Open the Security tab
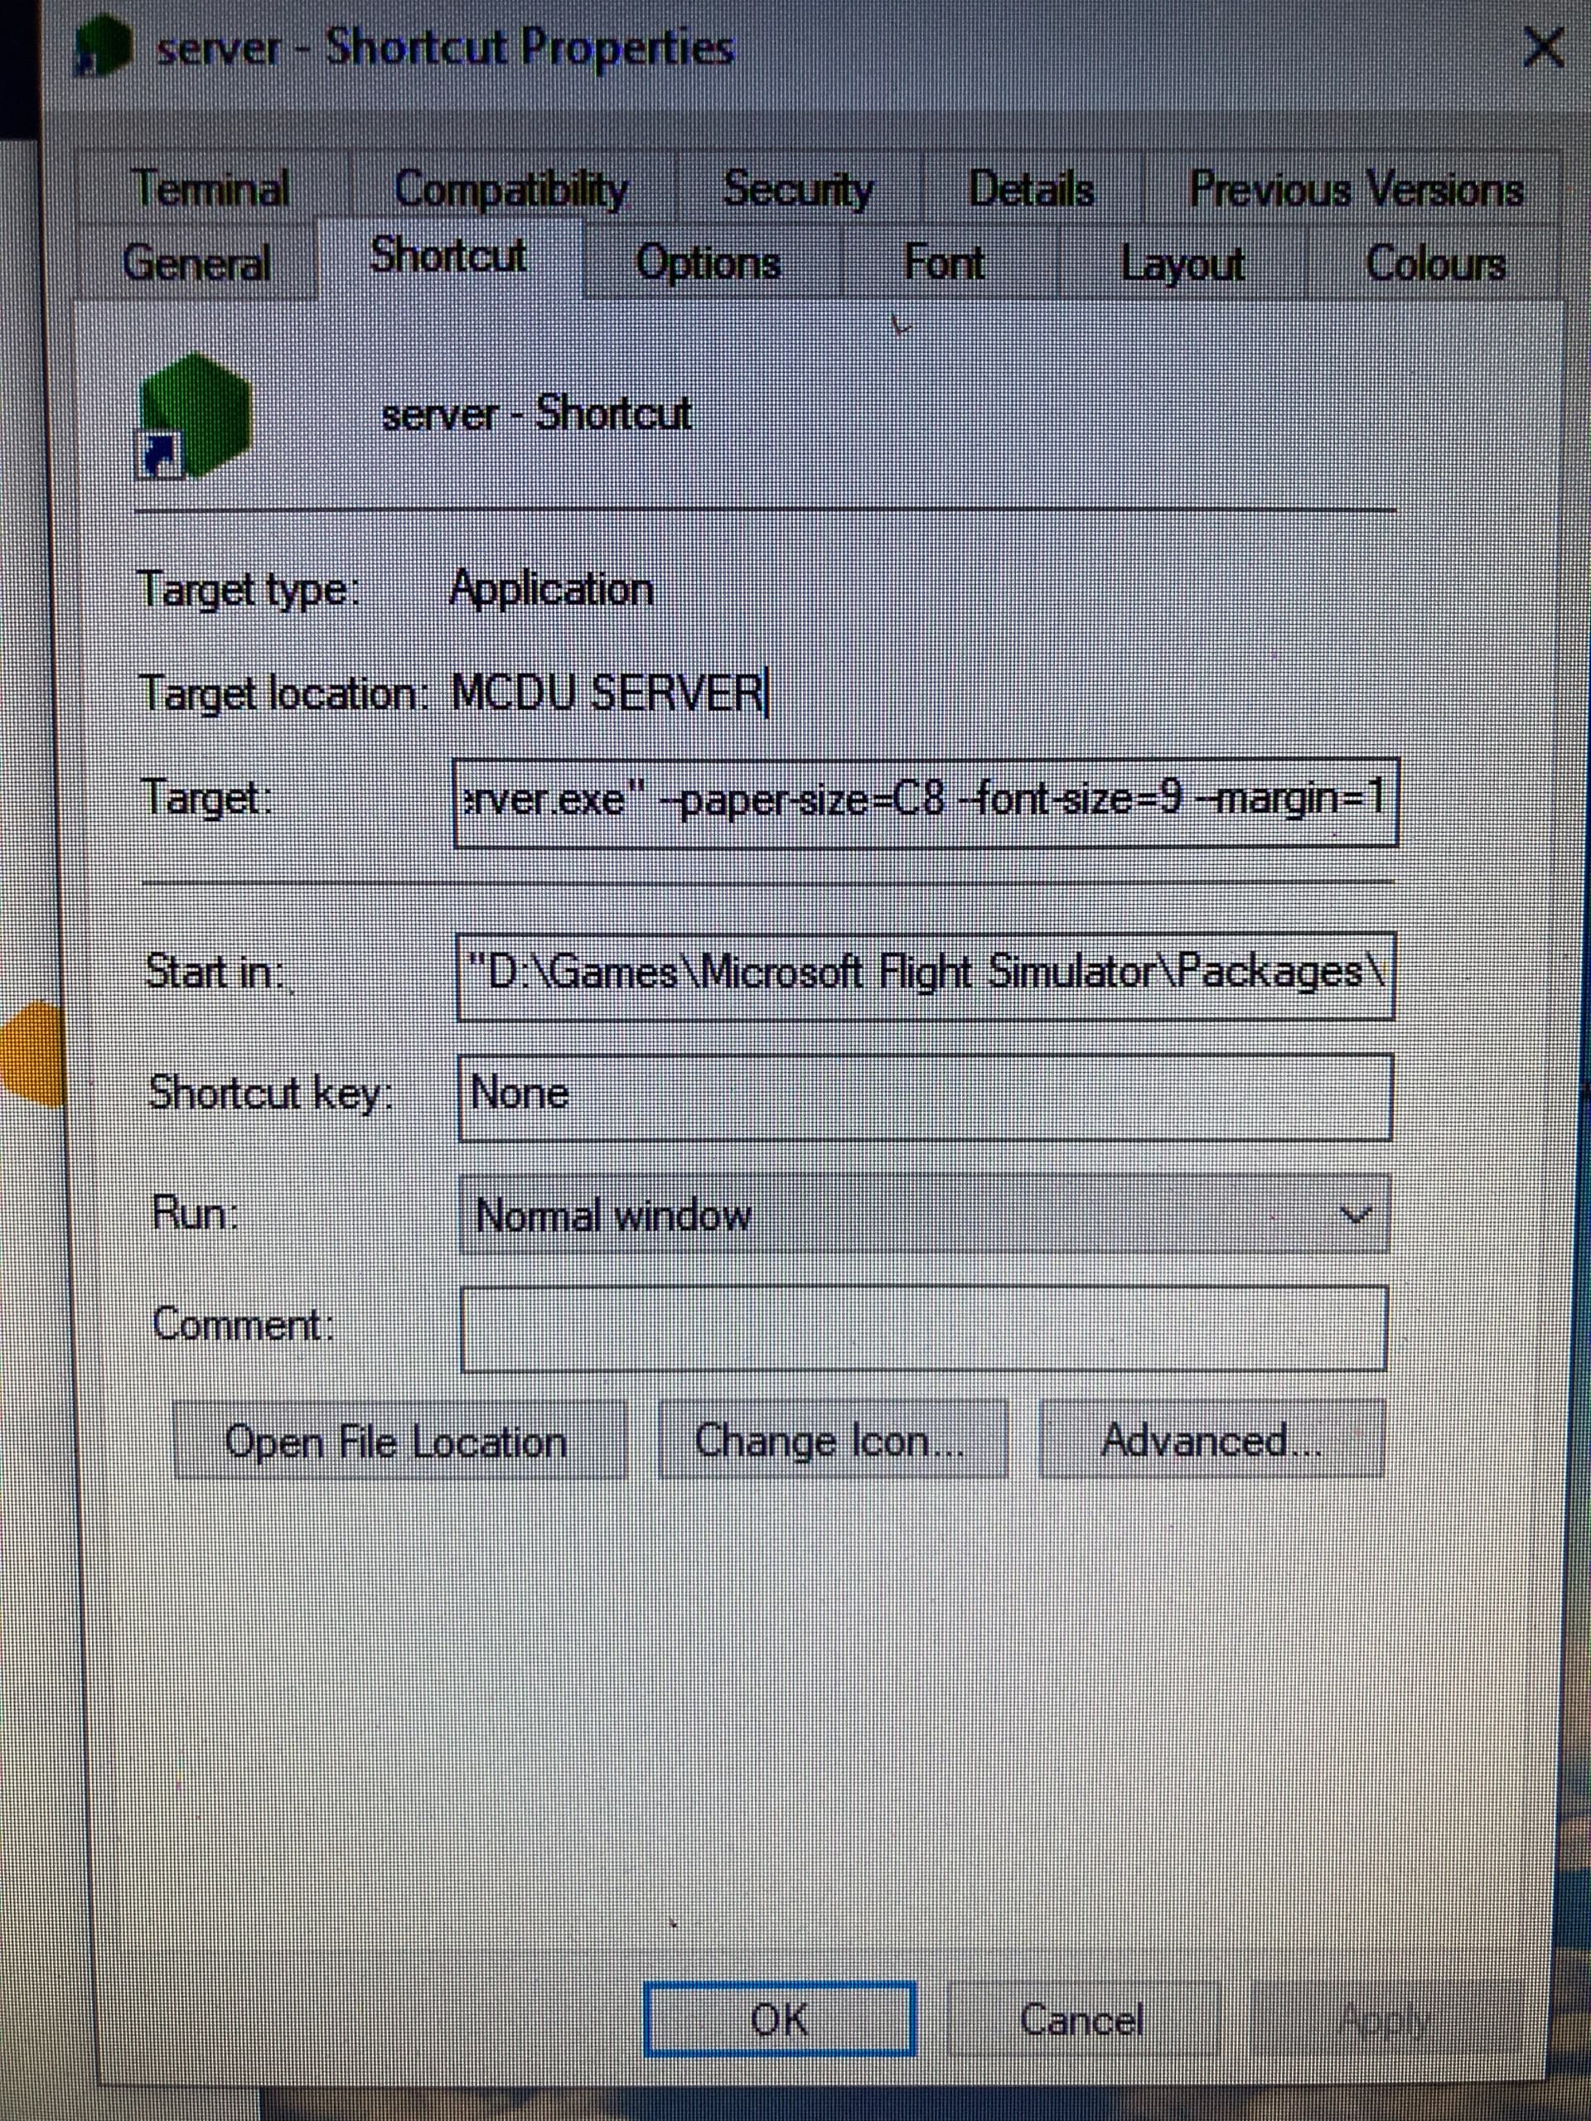The width and height of the screenshot is (1591, 2121). click(x=798, y=188)
